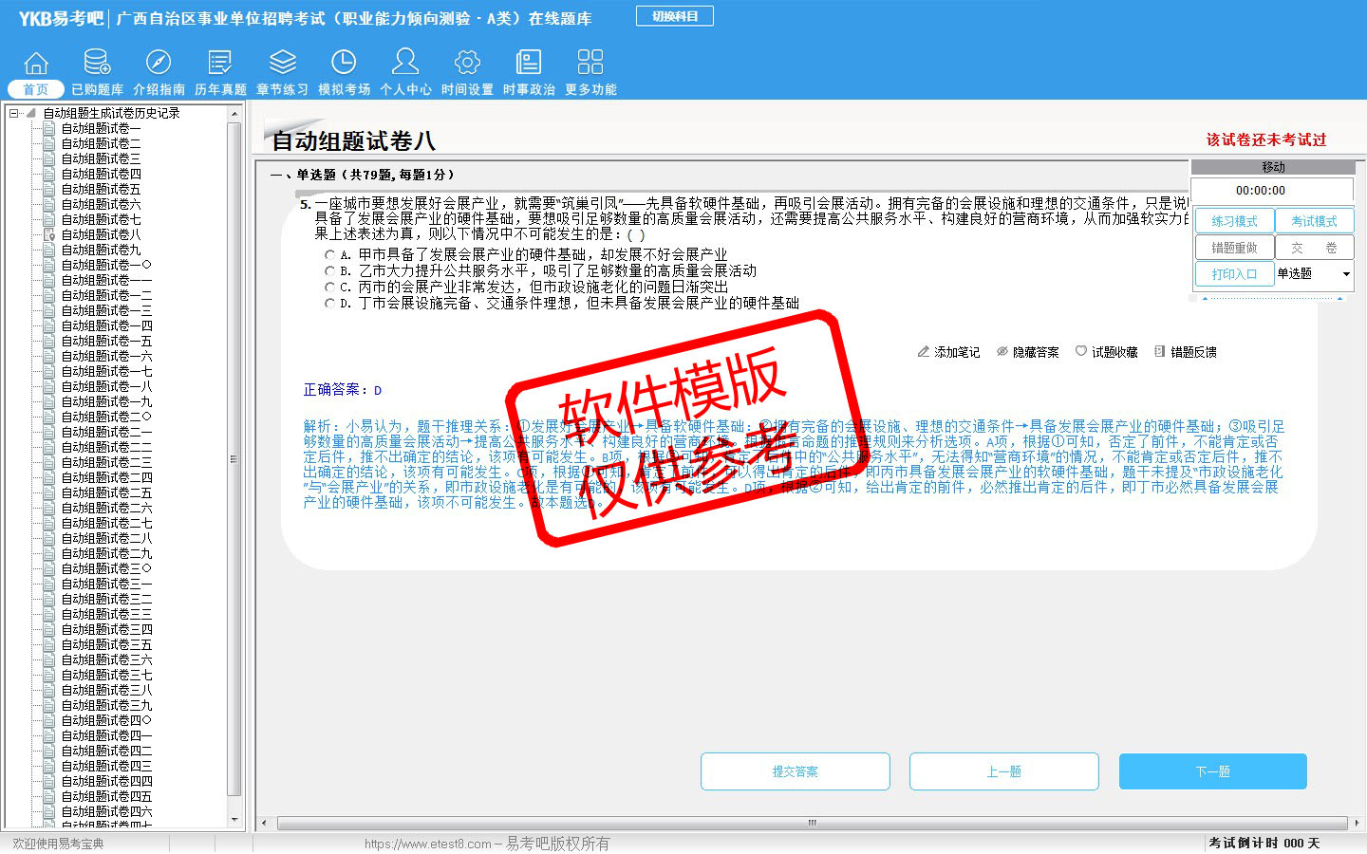Click the 提交答案 button
This screenshot has height=854, width=1367.
pyautogui.click(x=795, y=771)
